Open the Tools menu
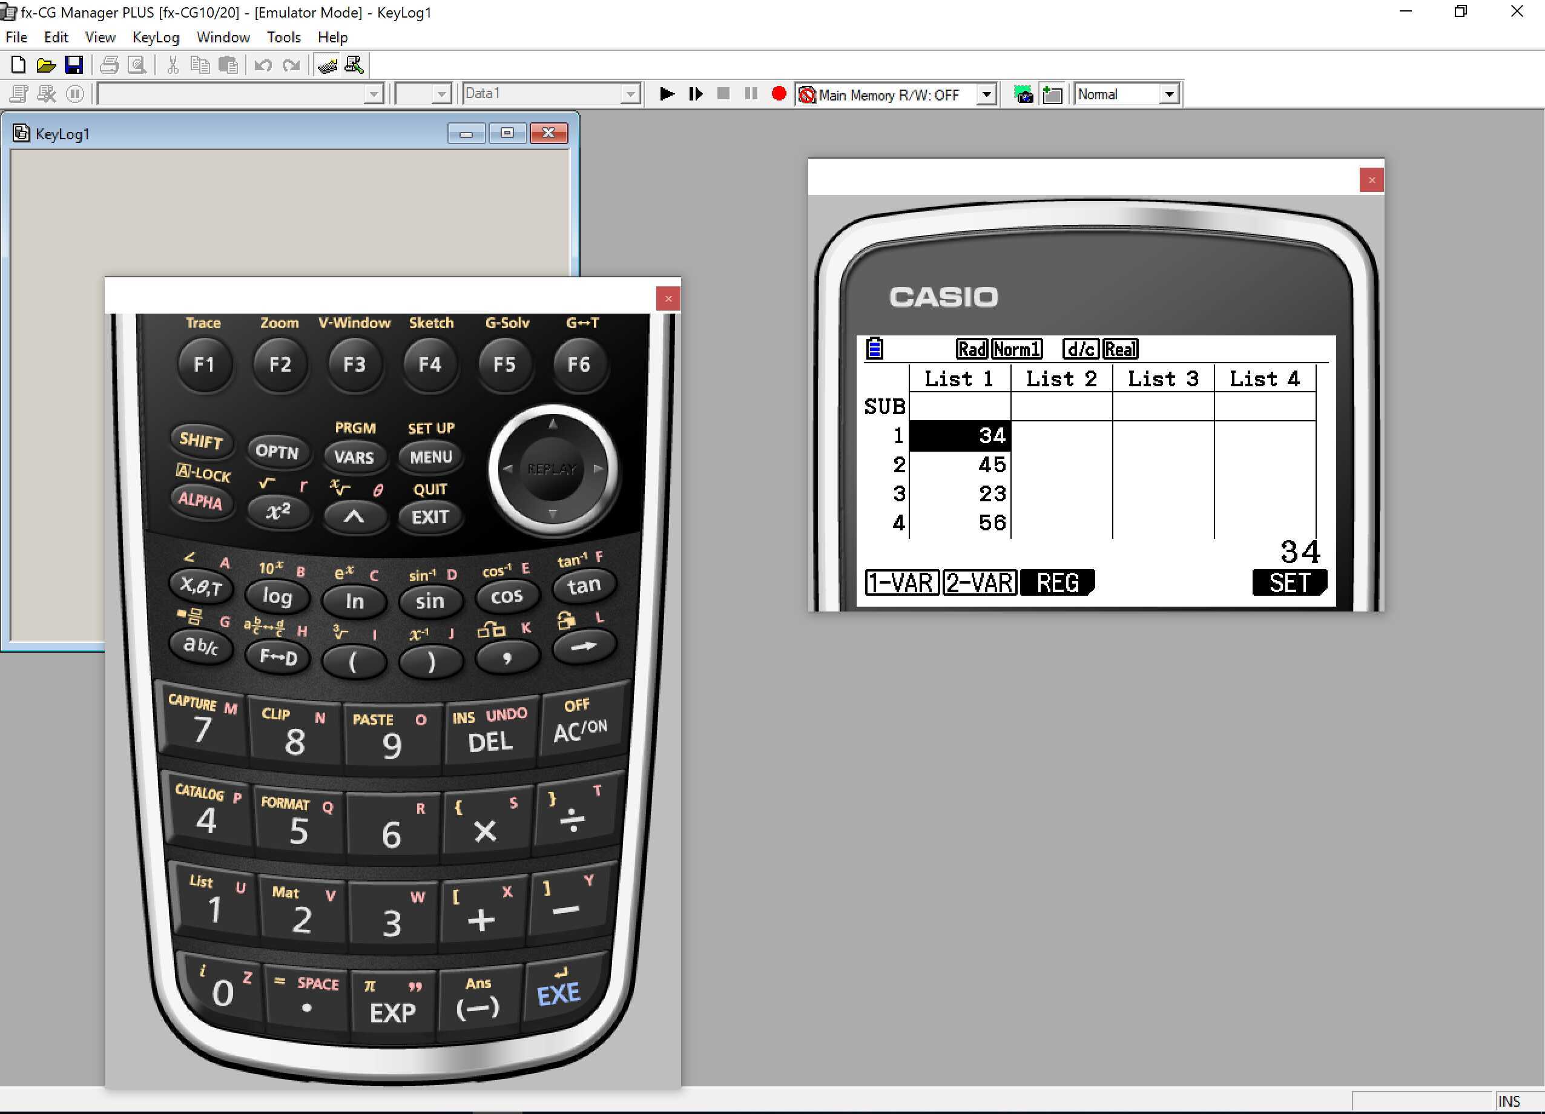The width and height of the screenshot is (1545, 1114). coord(283,38)
